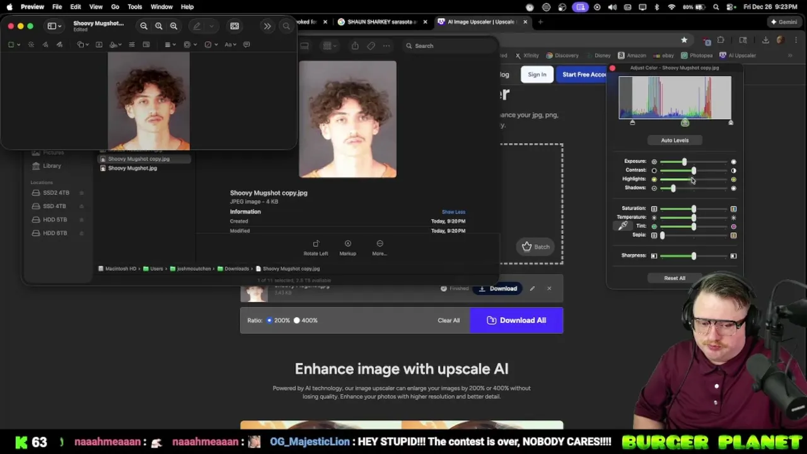Open the Preview sidebar view dropdown
This screenshot has width=807, height=454.
[54, 26]
